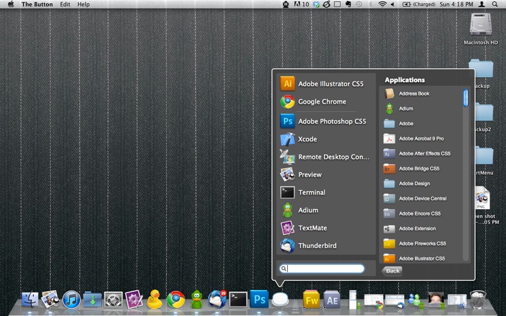Viewport: 506px width, 316px height.
Task: Open Remote Desktop Connection entry
Action: point(326,157)
